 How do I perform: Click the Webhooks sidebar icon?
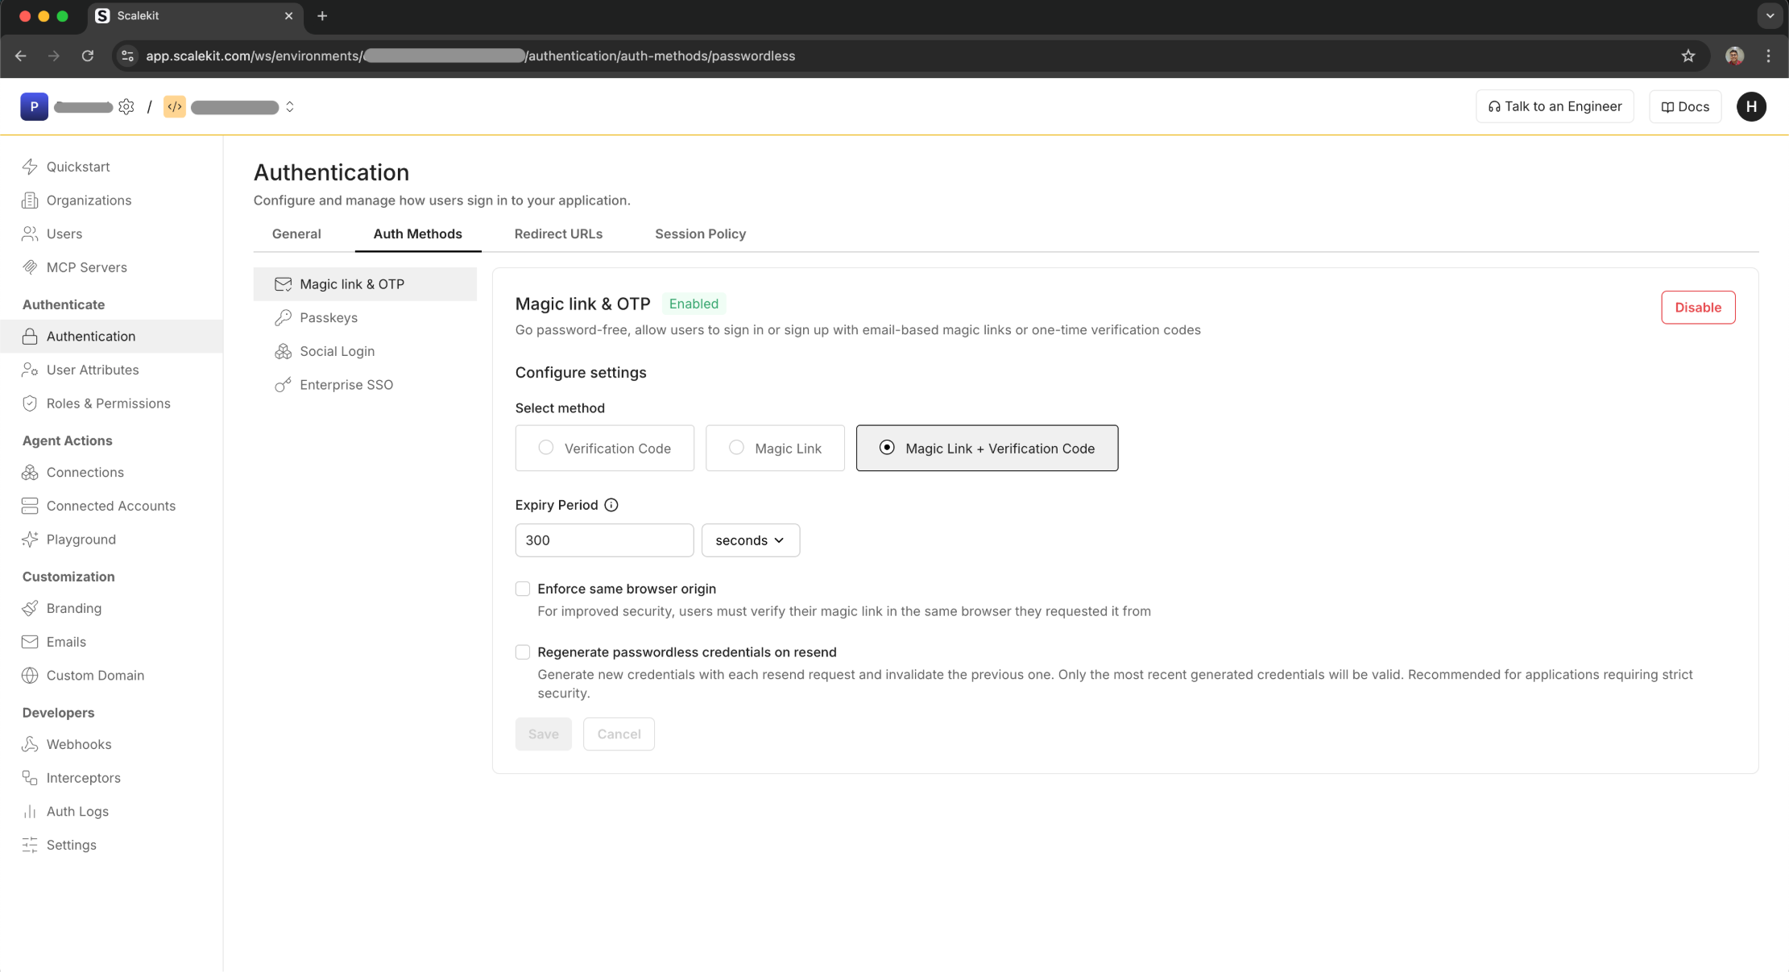tap(30, 744)
